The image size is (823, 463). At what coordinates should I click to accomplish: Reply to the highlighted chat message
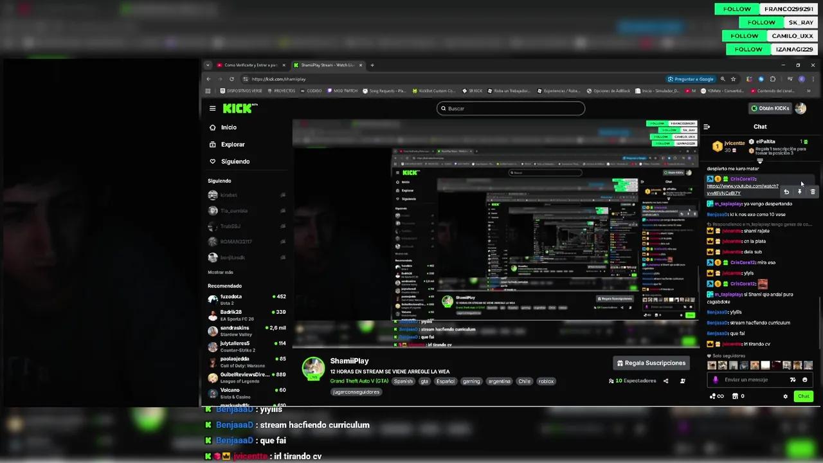click(786, 192)
